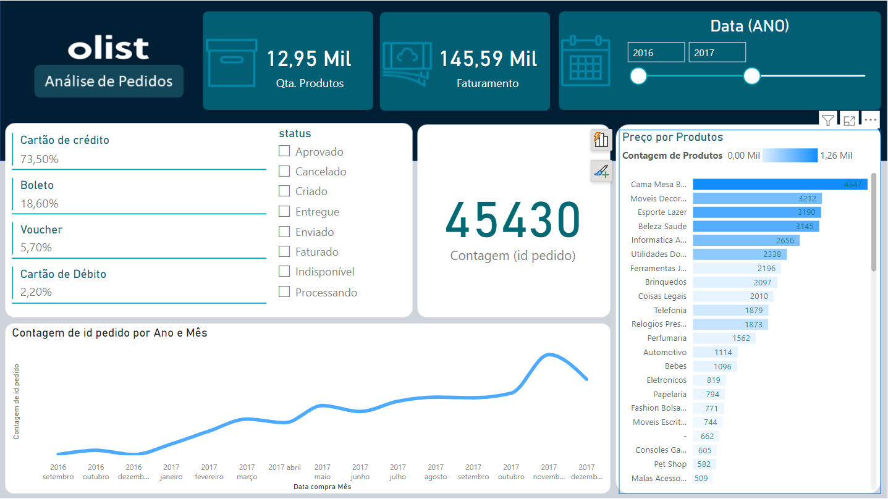Select the Ferramentas J... bar 2196
The width and height of the screenshot is (888, 499).
(737, 268)
